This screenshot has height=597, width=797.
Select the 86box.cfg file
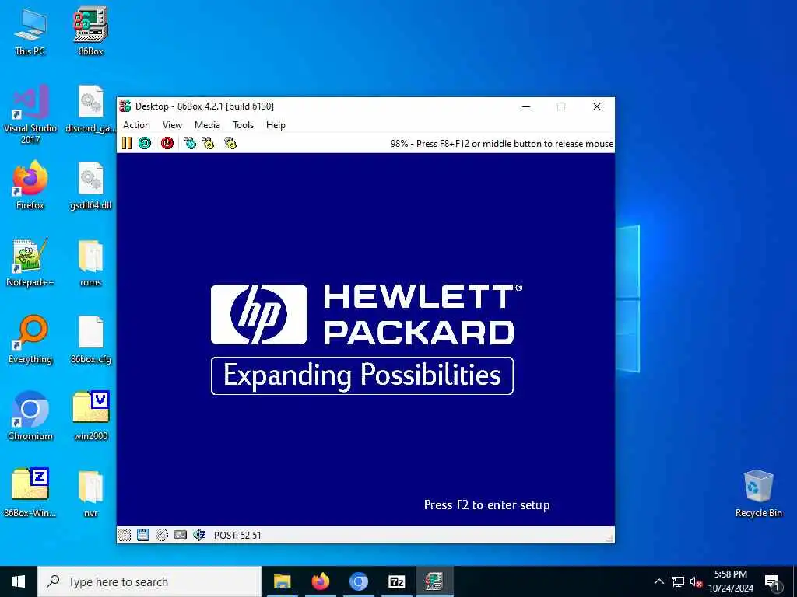click(x=90, y=340)
